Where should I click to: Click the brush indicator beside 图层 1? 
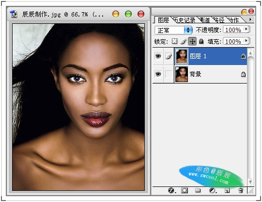coord(169,56)
